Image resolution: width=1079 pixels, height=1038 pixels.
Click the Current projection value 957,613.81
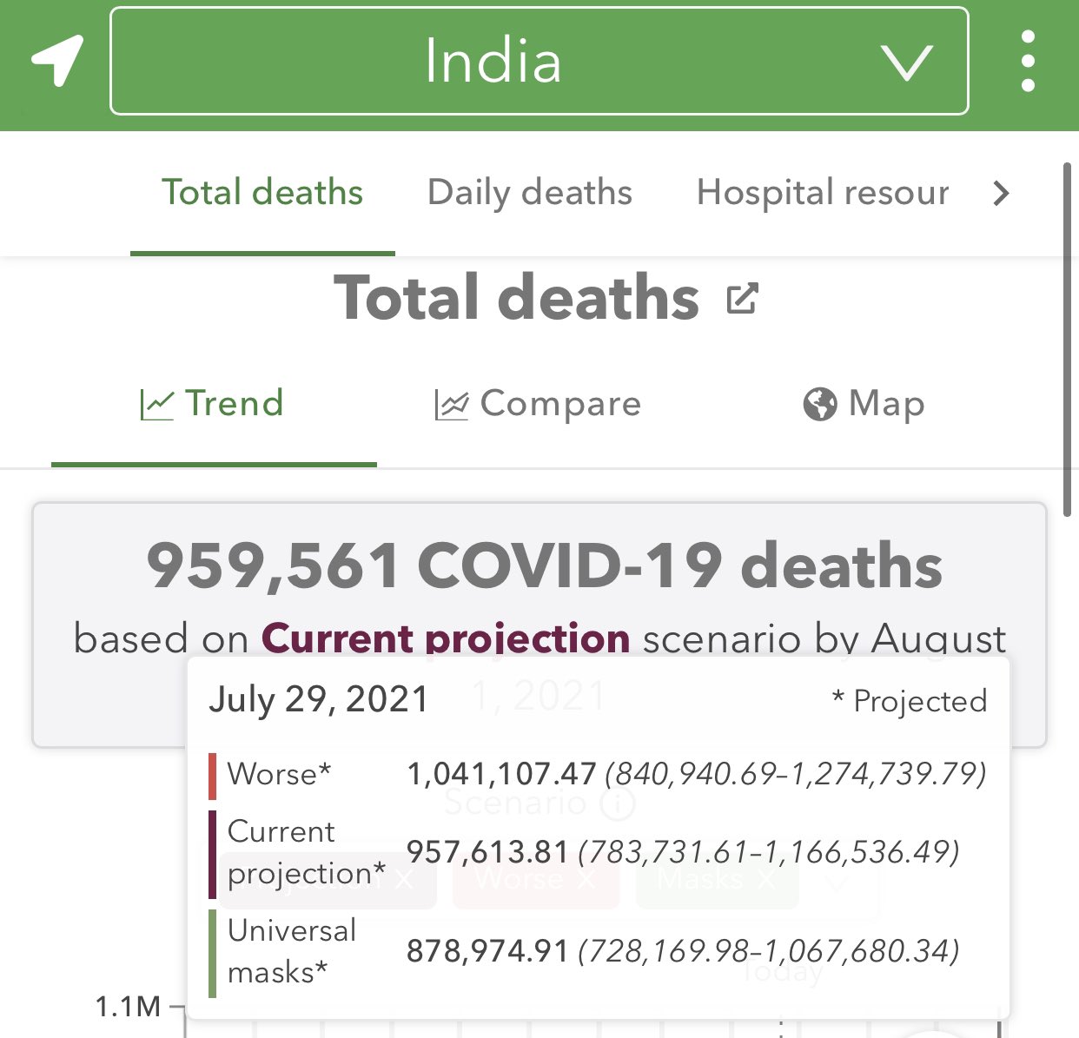[487, 853]
